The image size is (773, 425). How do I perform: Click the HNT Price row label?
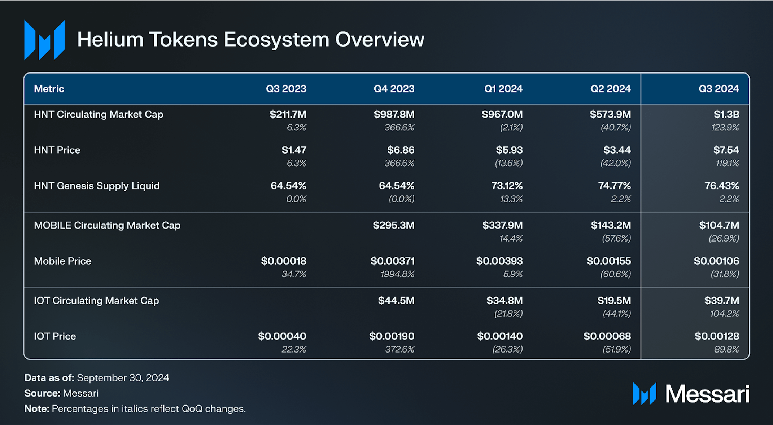pyautogui.click(x=57, y=150)
